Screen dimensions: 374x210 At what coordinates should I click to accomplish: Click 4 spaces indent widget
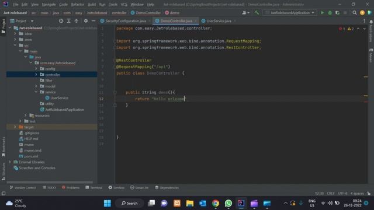pos(357,193)
